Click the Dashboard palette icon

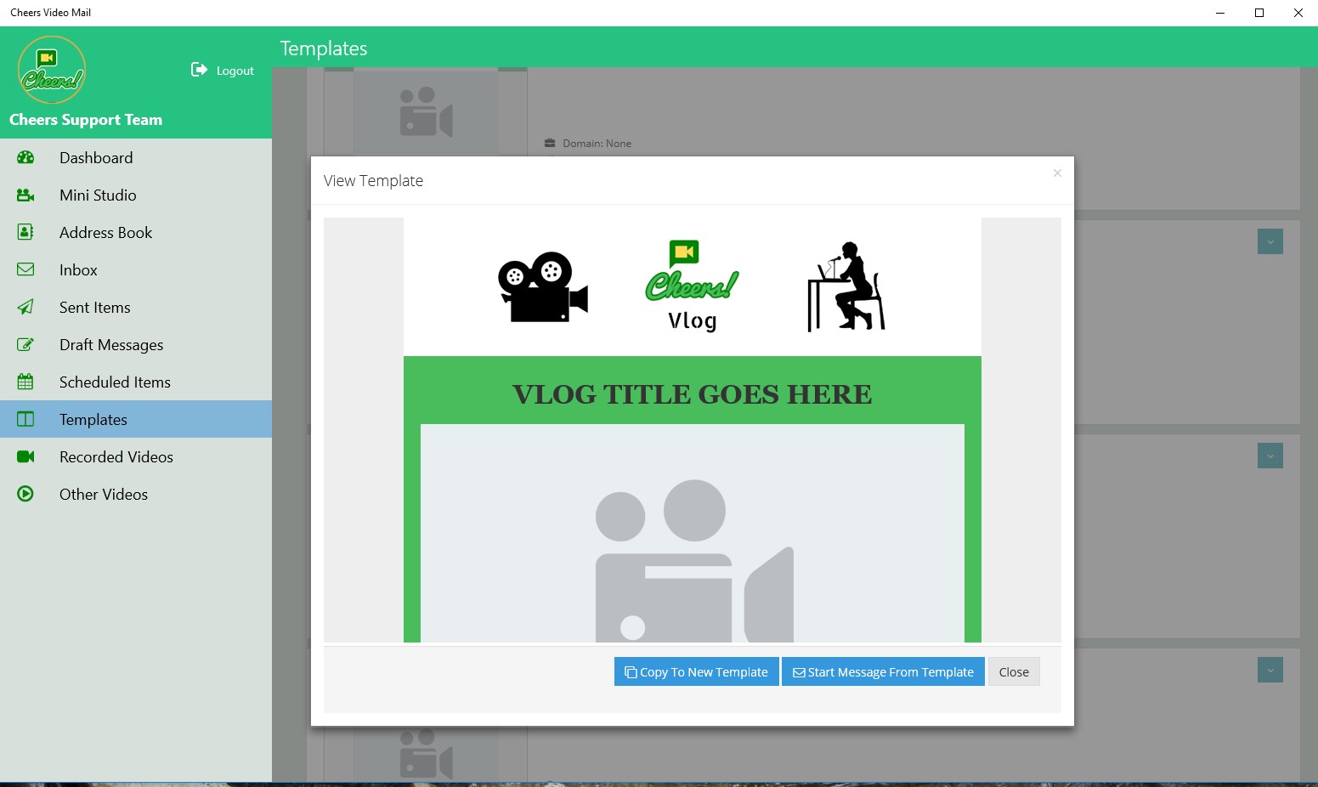(25, 157)
